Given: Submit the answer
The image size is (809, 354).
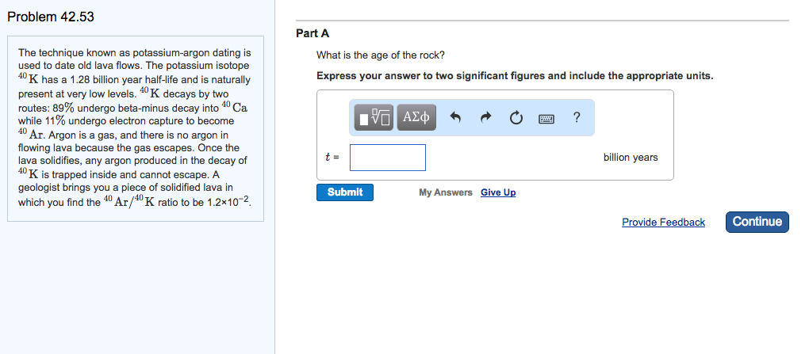Looking at the screenshot, I should 345,192.
